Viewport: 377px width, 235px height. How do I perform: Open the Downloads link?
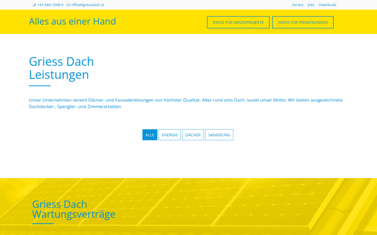click(x=327, y=5)
